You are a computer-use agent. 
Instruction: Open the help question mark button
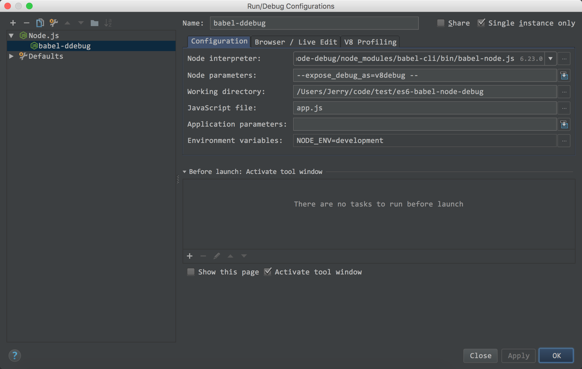point(15,355)
